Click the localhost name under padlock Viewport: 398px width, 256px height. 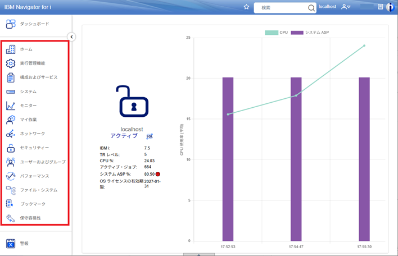click(132, 129)
